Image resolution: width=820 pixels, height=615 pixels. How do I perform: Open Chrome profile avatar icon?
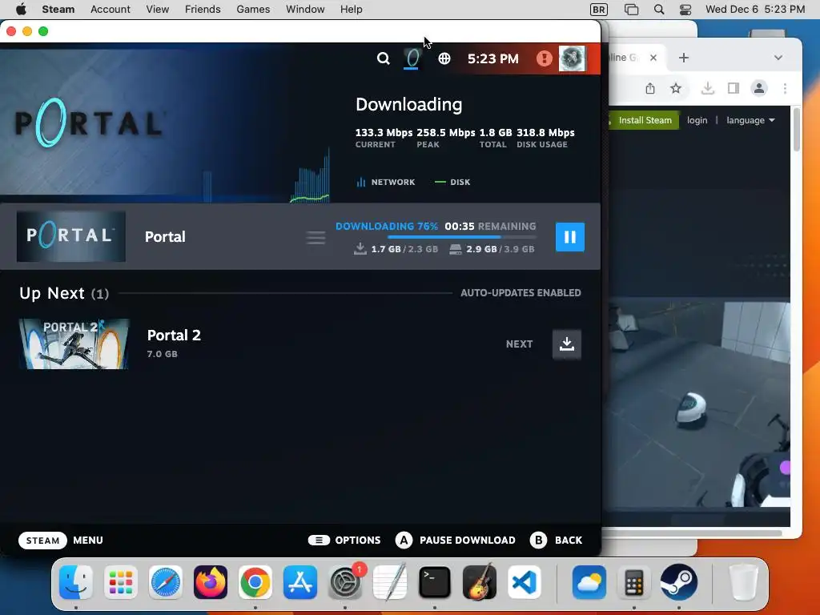point(759,88)
